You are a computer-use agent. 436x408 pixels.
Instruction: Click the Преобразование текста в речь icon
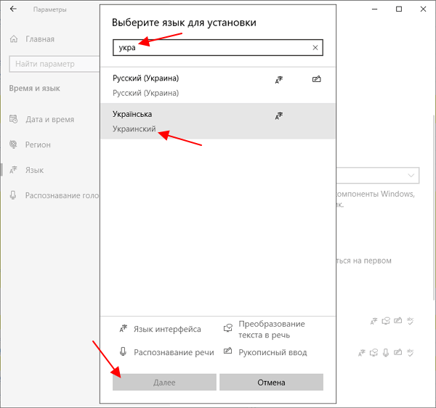pyautogui.click(x=228, y=328)
